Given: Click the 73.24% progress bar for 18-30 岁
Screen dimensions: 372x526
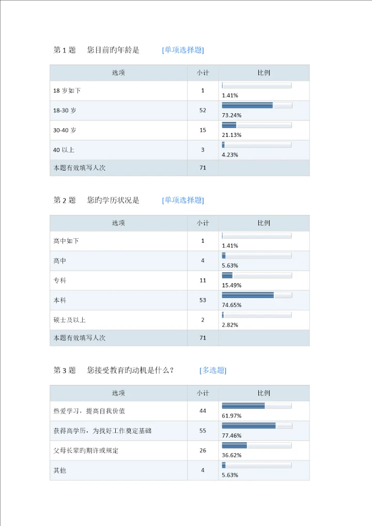Looking at the screenshot, I should click(x=257, y=105).
